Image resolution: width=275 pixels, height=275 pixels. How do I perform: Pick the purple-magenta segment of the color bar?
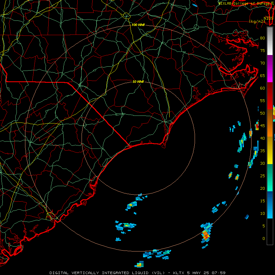270,69
